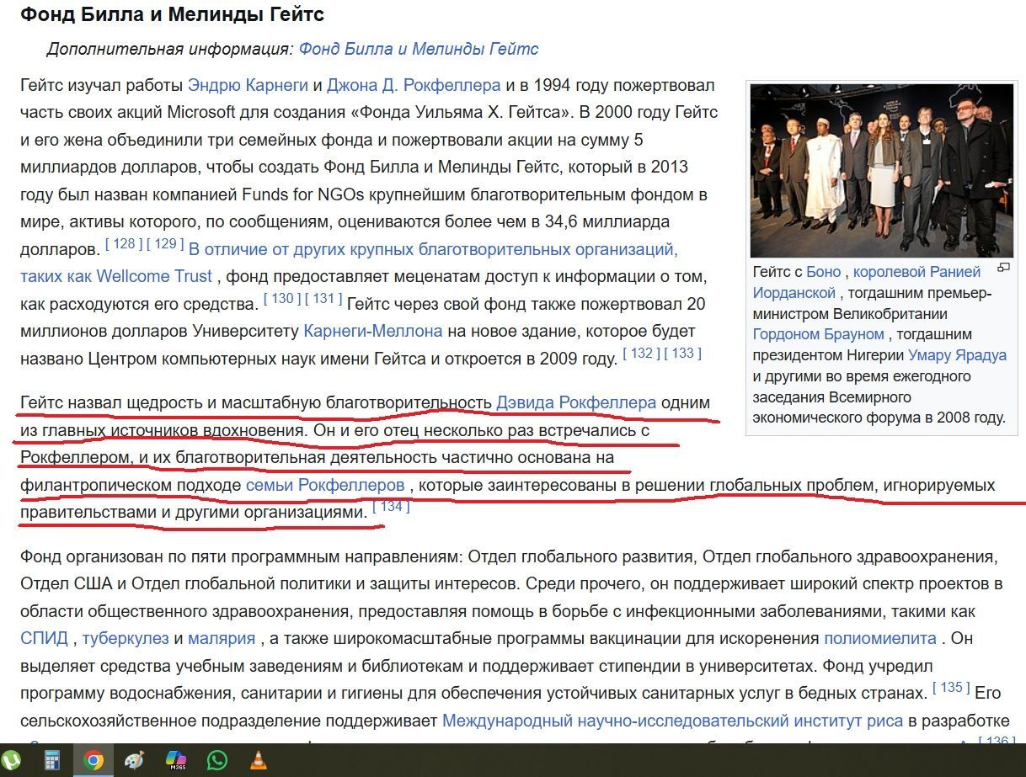
Task: Click the 'Дэвида Рокфеллера' link
Action: 576,402
